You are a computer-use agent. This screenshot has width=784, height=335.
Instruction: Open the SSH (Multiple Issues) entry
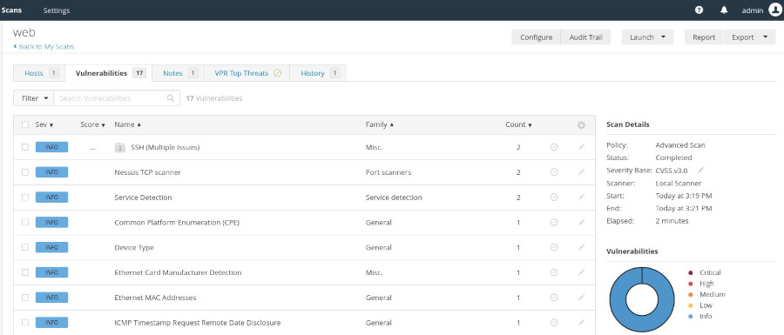(165, 147)
